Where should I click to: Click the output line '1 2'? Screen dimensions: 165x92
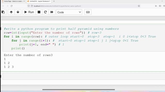tap(7, 63)
